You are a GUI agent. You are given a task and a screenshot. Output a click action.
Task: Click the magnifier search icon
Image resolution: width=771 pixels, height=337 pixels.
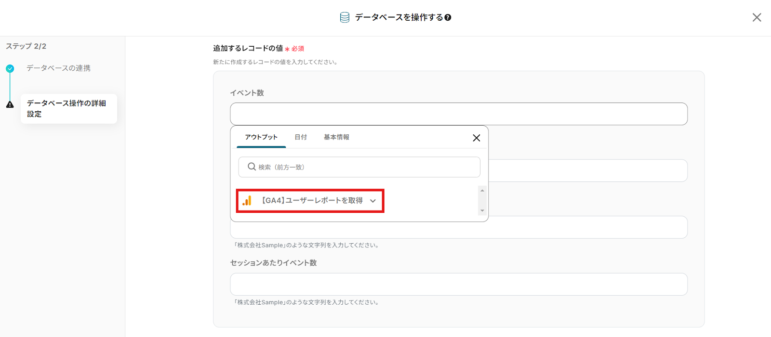[252, 167]
